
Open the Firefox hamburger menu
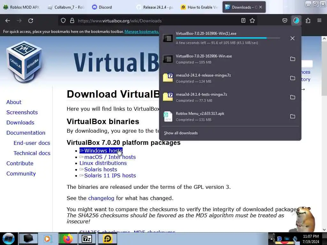319,20
